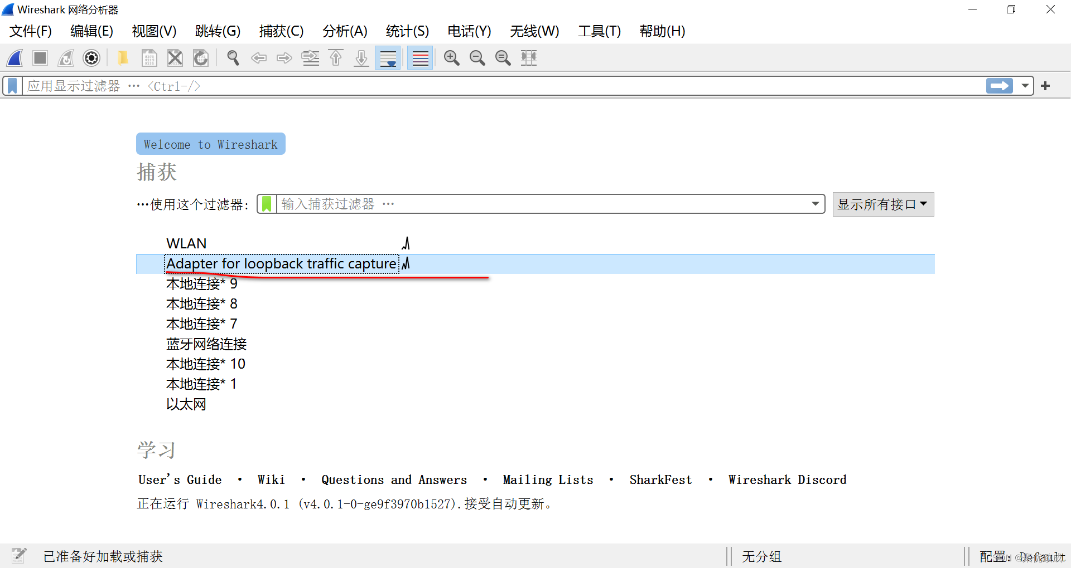The width and height of the screenshot is (1071, 568).
Task: Open Questions and Answers link
Action: [394, 479]
